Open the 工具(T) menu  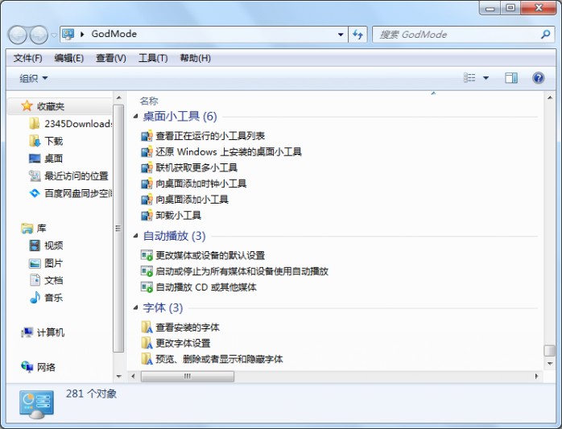(153, 58)
